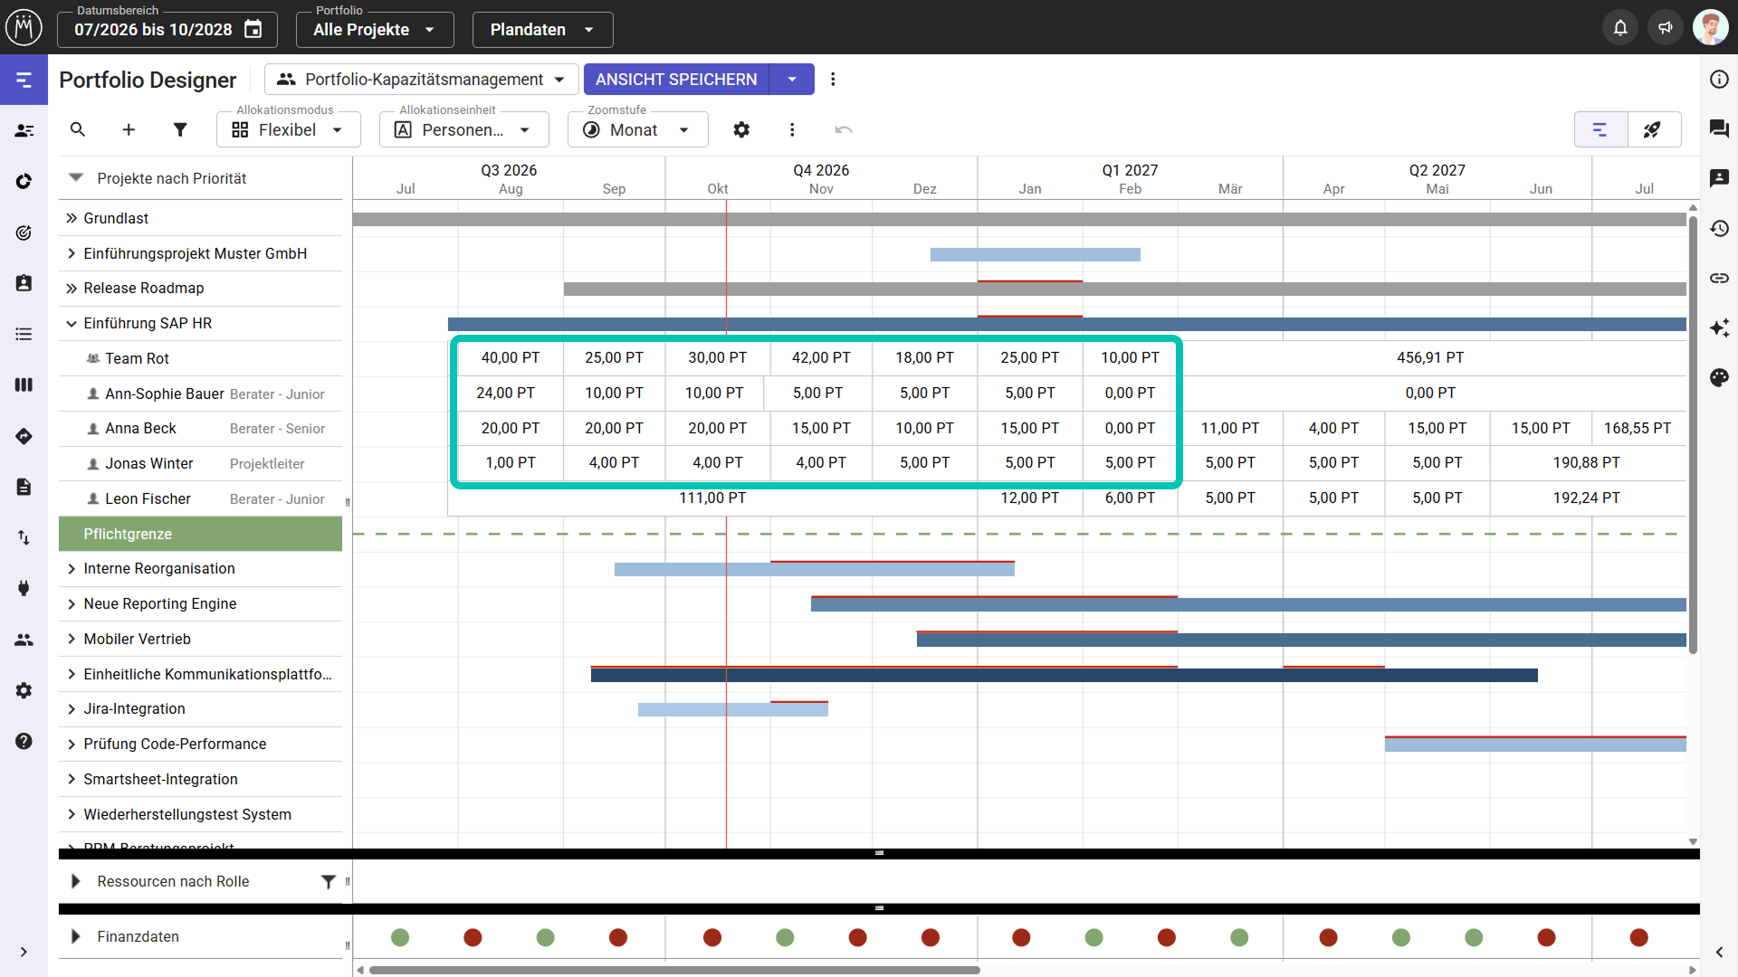Viewport: 1738px width, 977px height.
Task: Click the Anna Beck Aug cell 20,00 PT
Action: [511, 428]
